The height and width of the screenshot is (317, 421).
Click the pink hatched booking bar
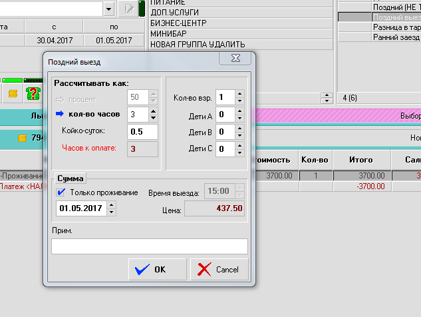(333, 115)
